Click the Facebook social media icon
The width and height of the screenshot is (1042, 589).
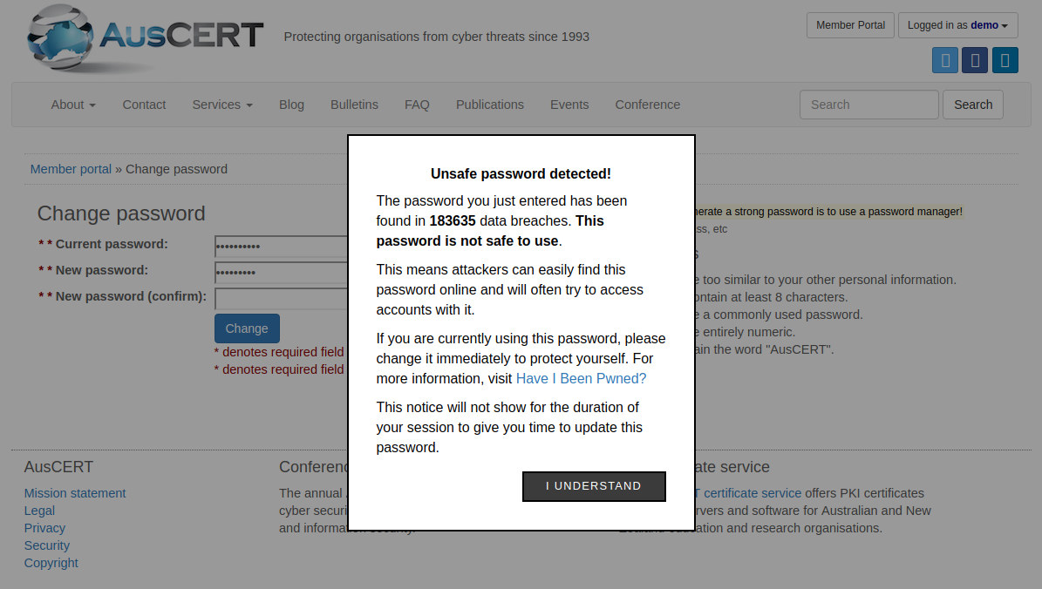click(974, 59)
